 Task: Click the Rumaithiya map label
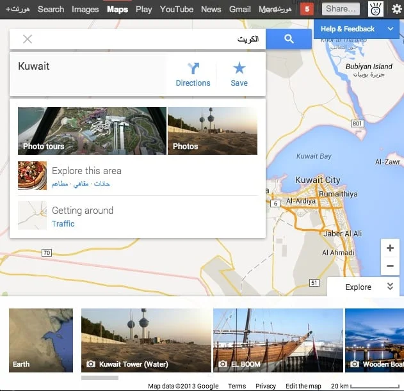pyautogui.click(x=338, y=194)
